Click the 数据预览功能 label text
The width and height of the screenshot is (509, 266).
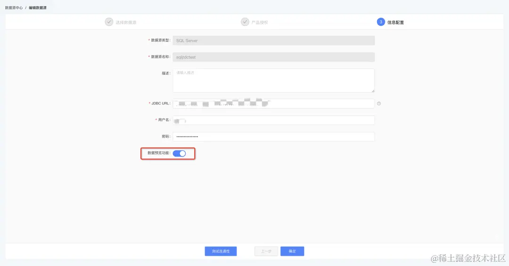159,153
